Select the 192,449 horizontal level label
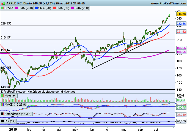Screen dimensions: 187x132 tap(6, 50)
